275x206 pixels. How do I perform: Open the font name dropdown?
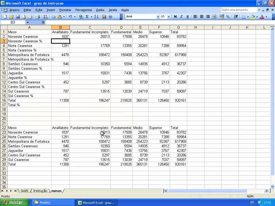tap(158, 17)
